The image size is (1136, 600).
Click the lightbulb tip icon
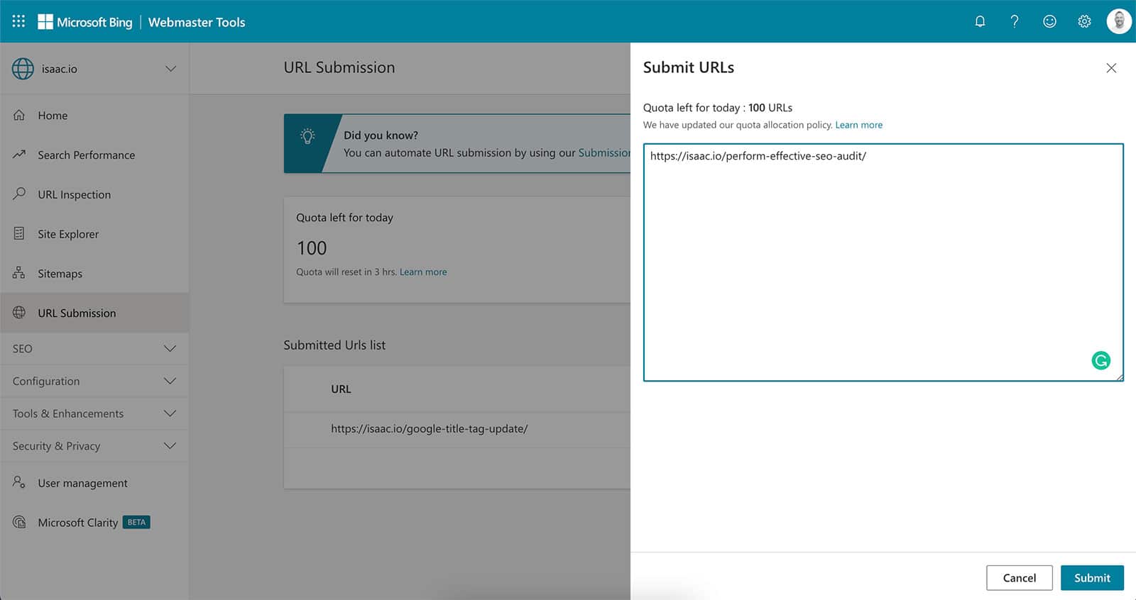(307, 136)
